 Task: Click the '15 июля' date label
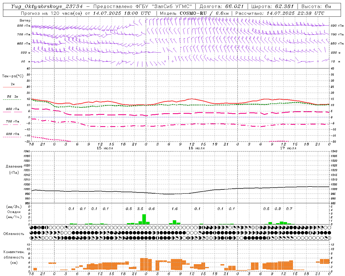tap(105, 148)
